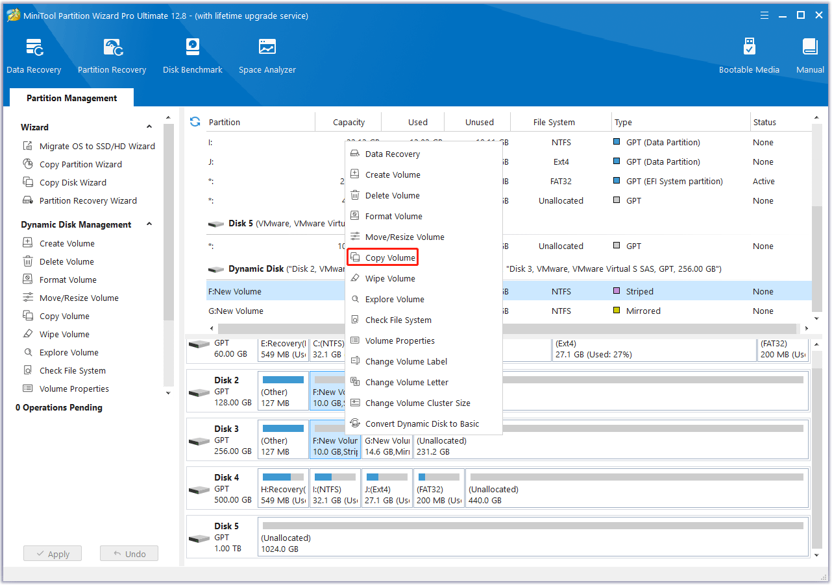The width and height of the screenshot is (832, 585).
Task: Choose Create Volume in the left sidebar
Action: [x=58, y=243]
